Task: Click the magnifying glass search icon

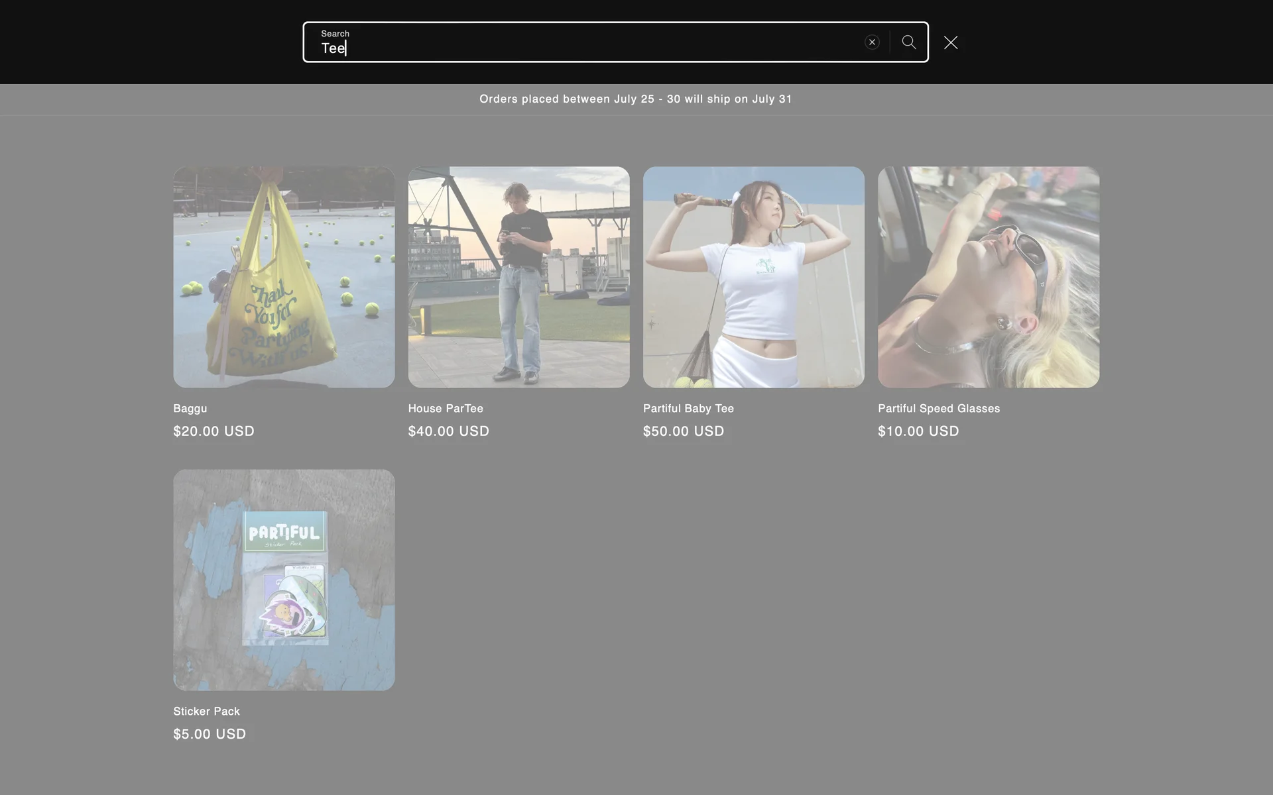Action: (x=909, y=42)
